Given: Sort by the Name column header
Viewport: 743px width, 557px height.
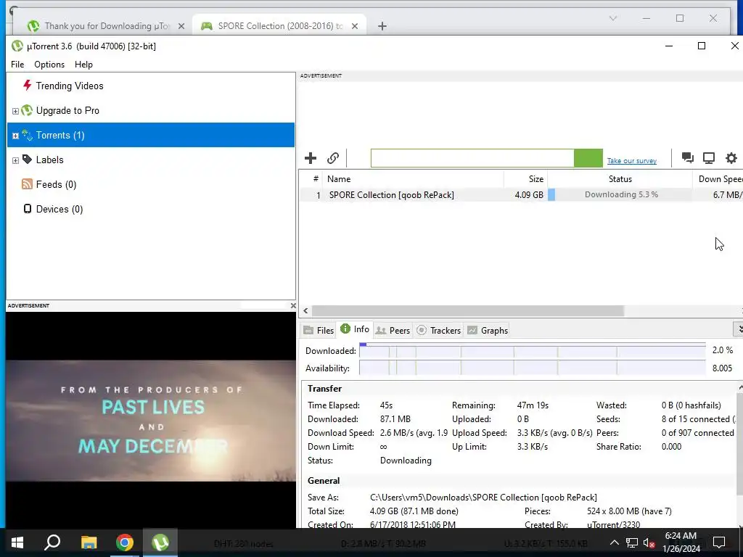Looking at the screenshot, I should 413,179.
